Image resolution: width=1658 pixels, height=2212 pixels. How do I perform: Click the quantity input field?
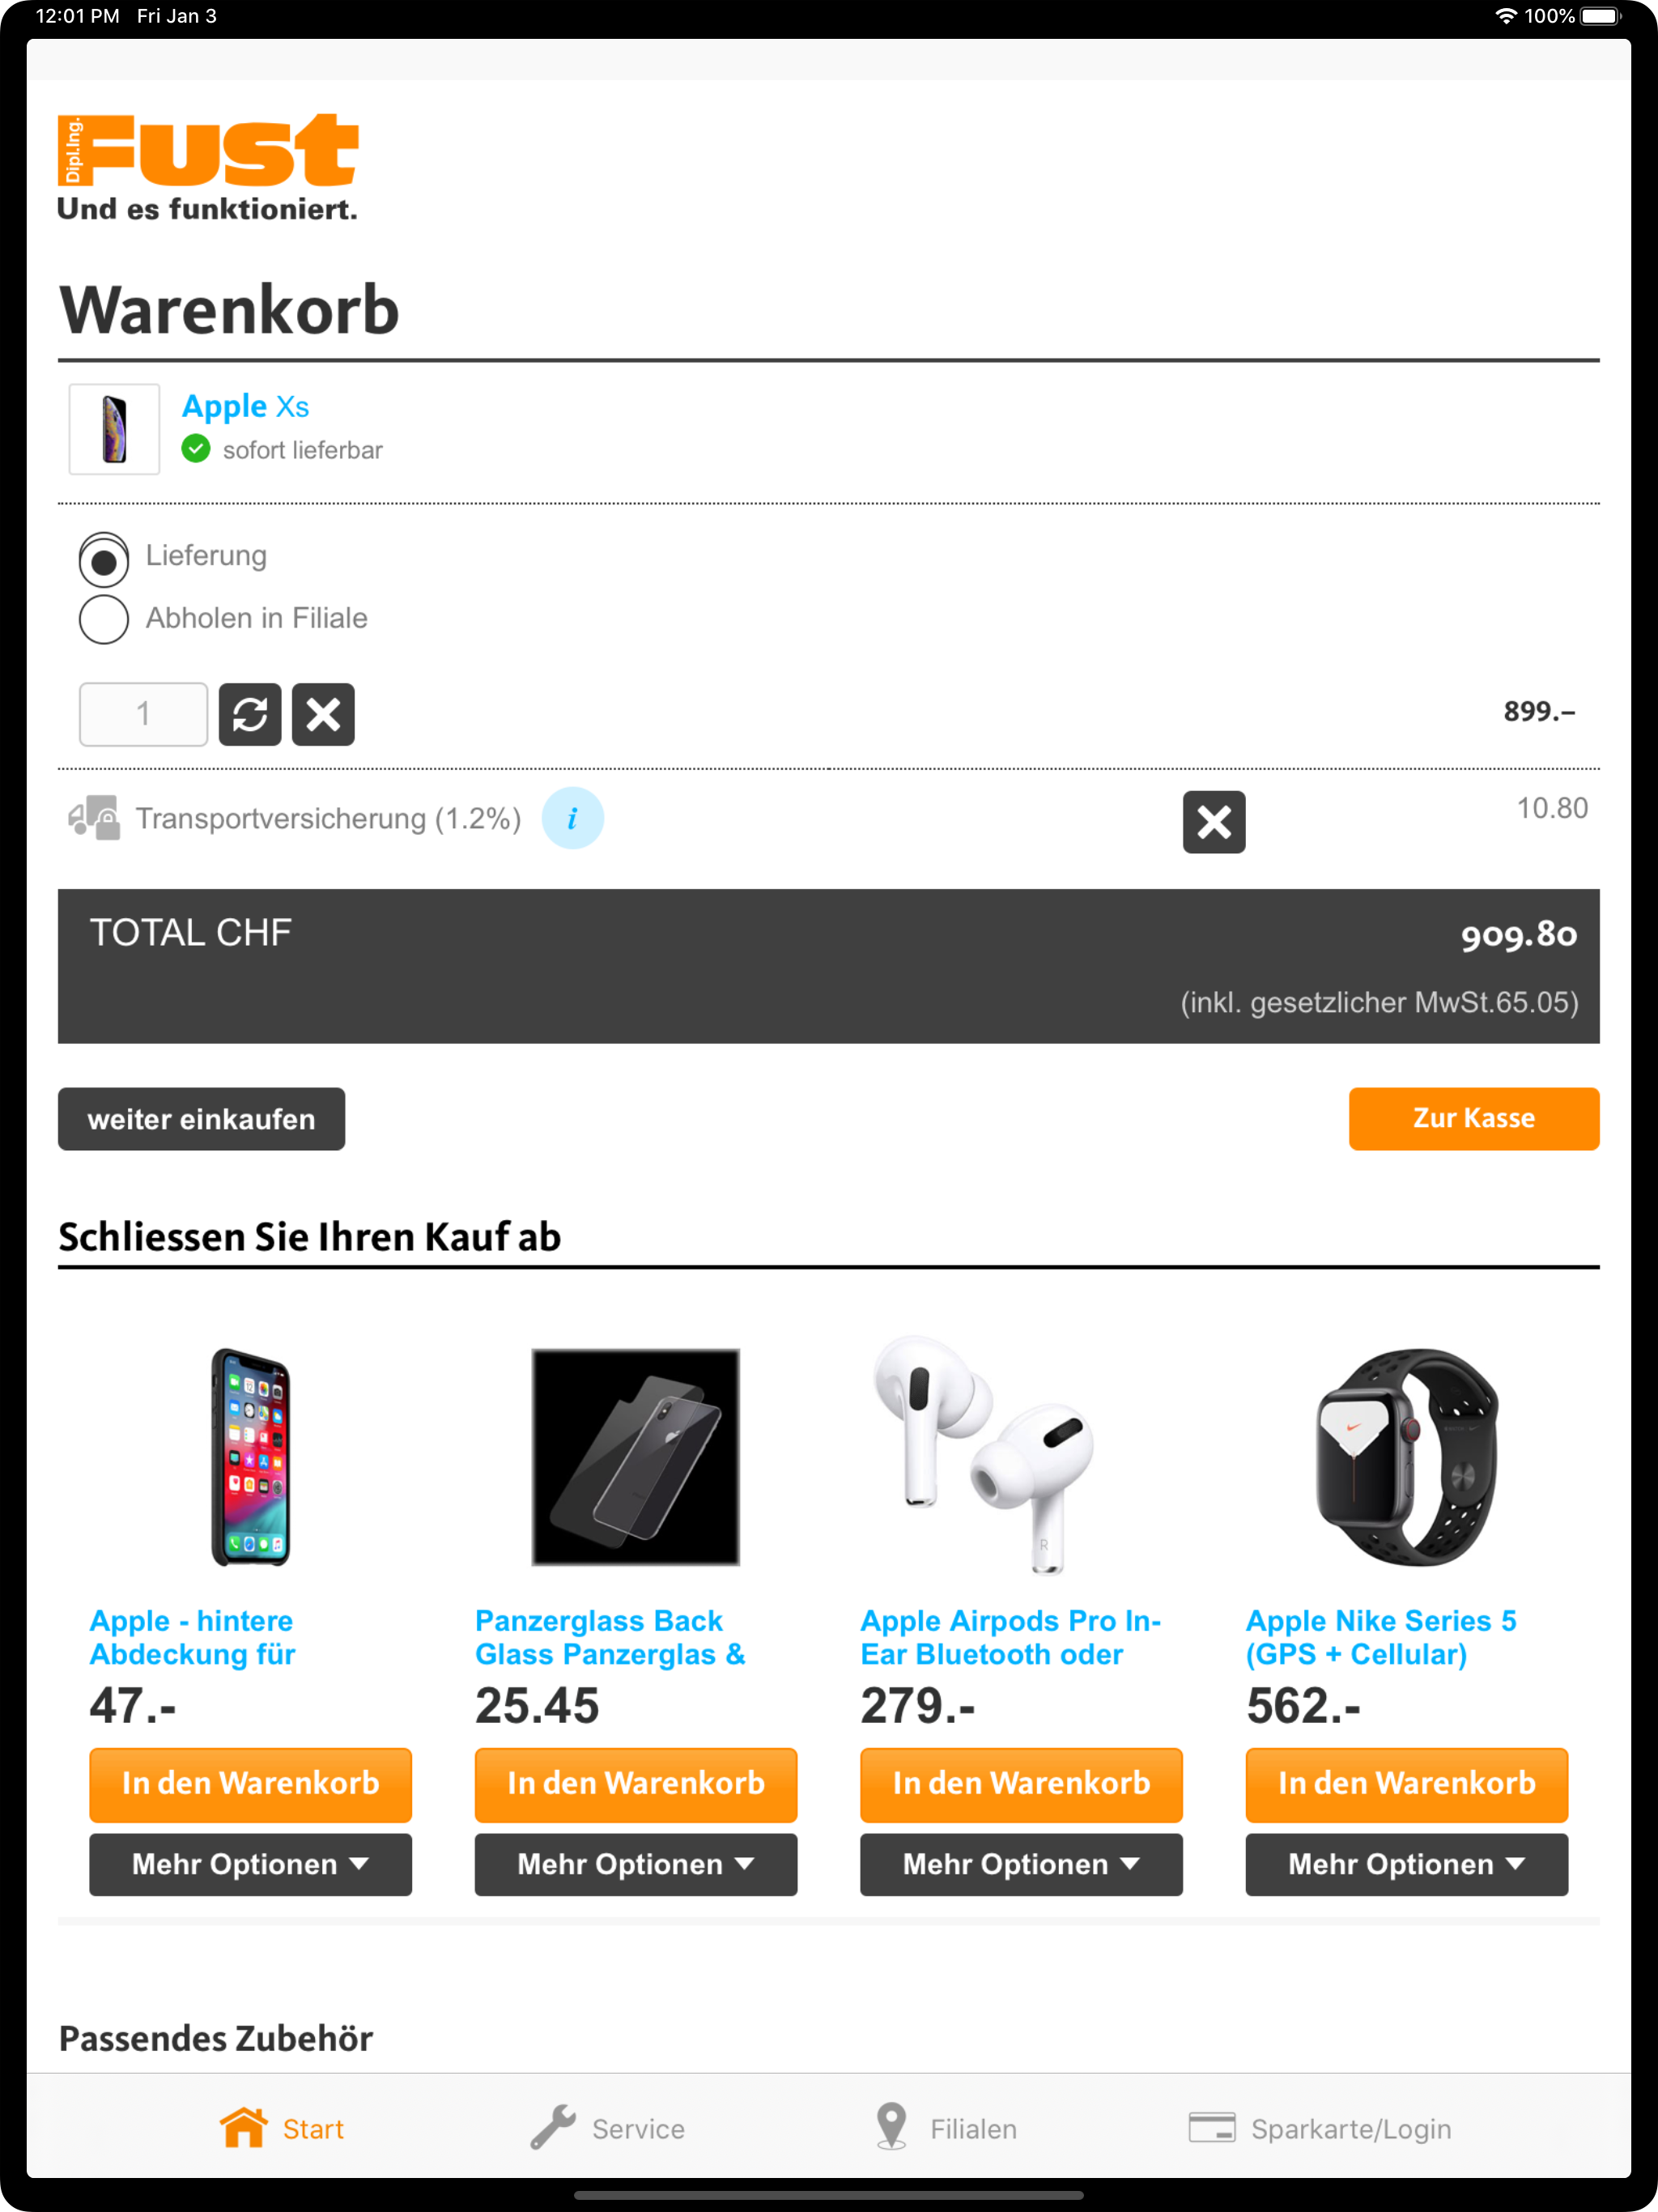click(144, 714)
